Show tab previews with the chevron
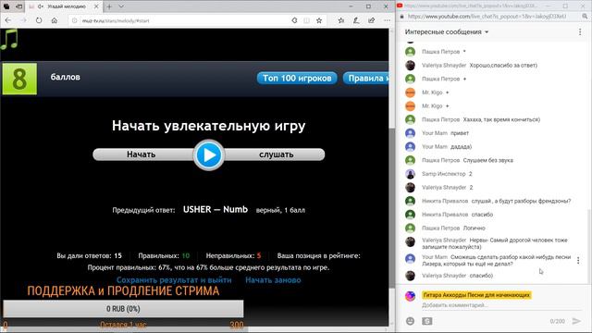 (121, 6)
